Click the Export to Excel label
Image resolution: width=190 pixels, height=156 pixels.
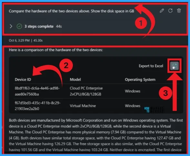pos(151,66)
